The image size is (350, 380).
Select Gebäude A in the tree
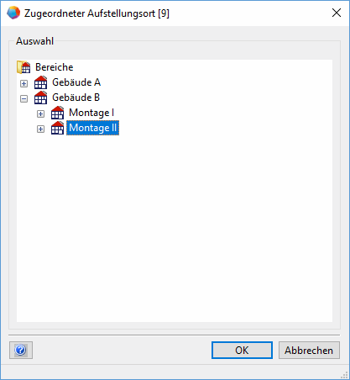click(x=76, y=82)
